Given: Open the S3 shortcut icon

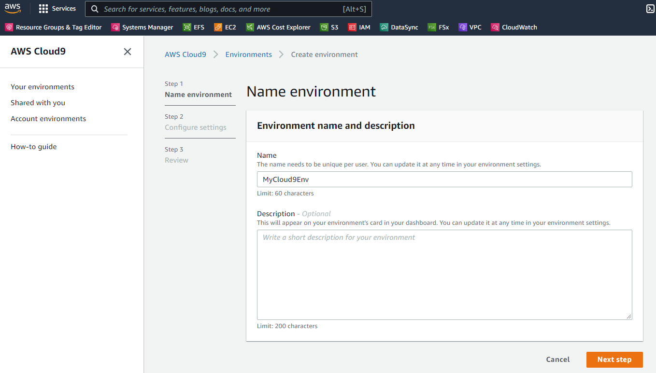Looking at the screenshot, I should 324,28.
